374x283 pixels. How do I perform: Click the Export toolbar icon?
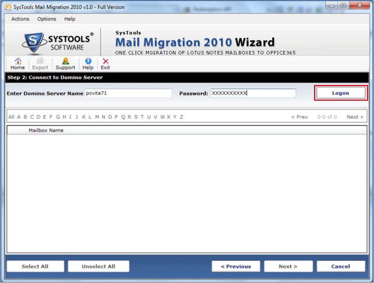[40, 64]
